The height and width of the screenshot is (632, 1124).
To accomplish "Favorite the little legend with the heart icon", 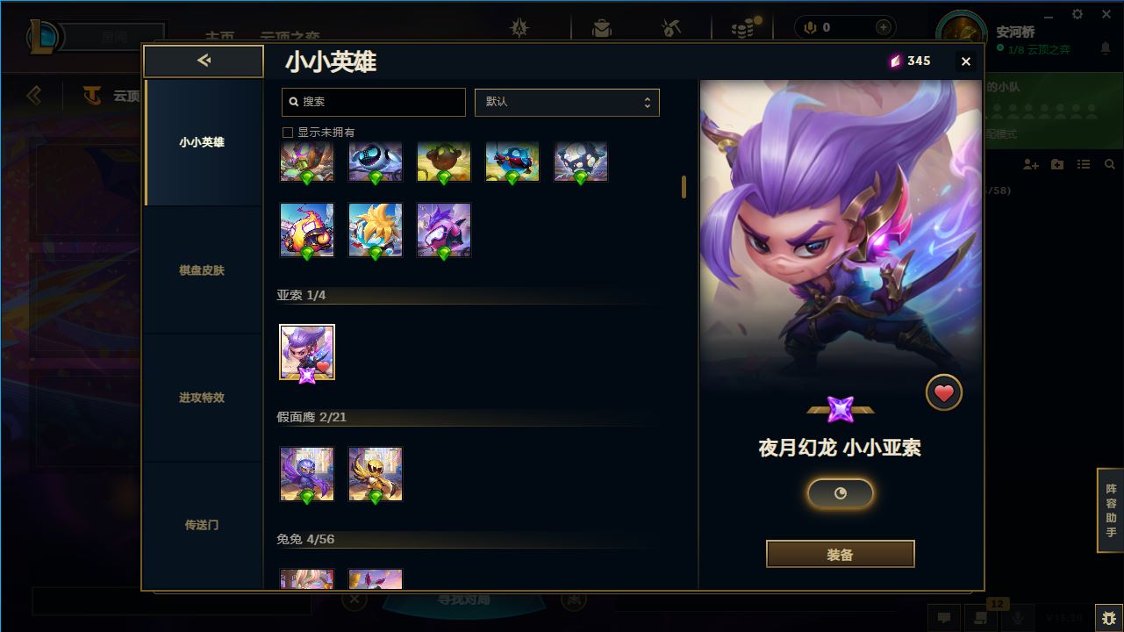I will 944,393.
